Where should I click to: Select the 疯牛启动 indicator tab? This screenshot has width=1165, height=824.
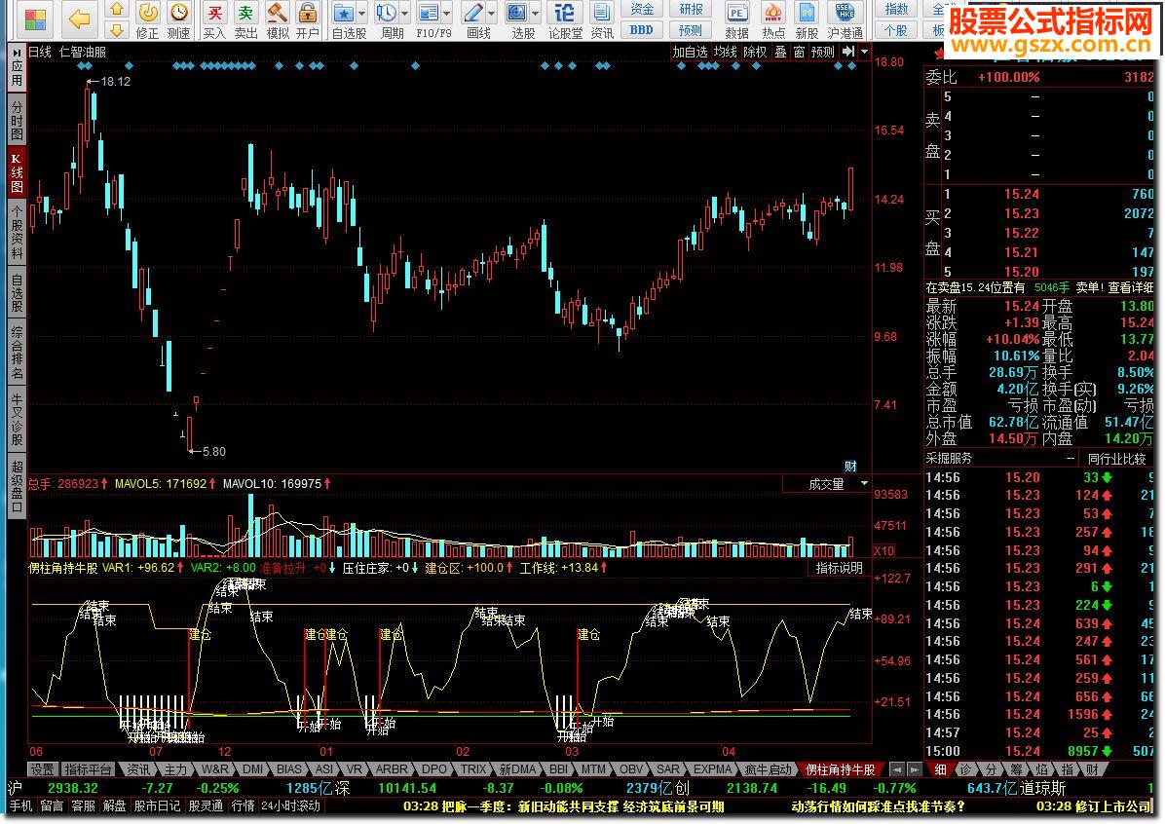tap(769, 769)
